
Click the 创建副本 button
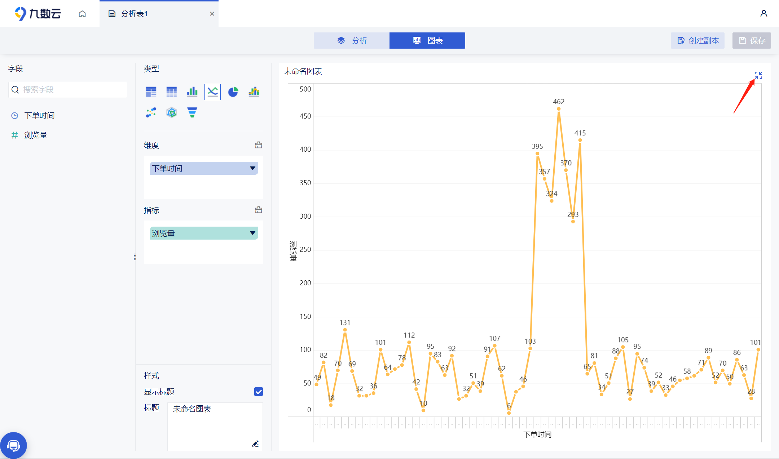(x=697, y=40)
